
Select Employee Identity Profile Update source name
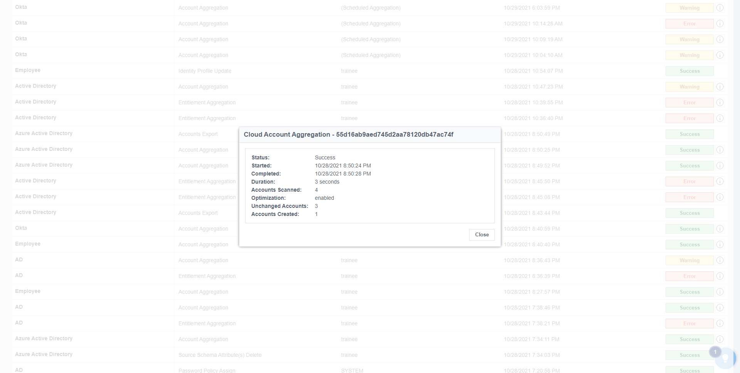[28, 70]
